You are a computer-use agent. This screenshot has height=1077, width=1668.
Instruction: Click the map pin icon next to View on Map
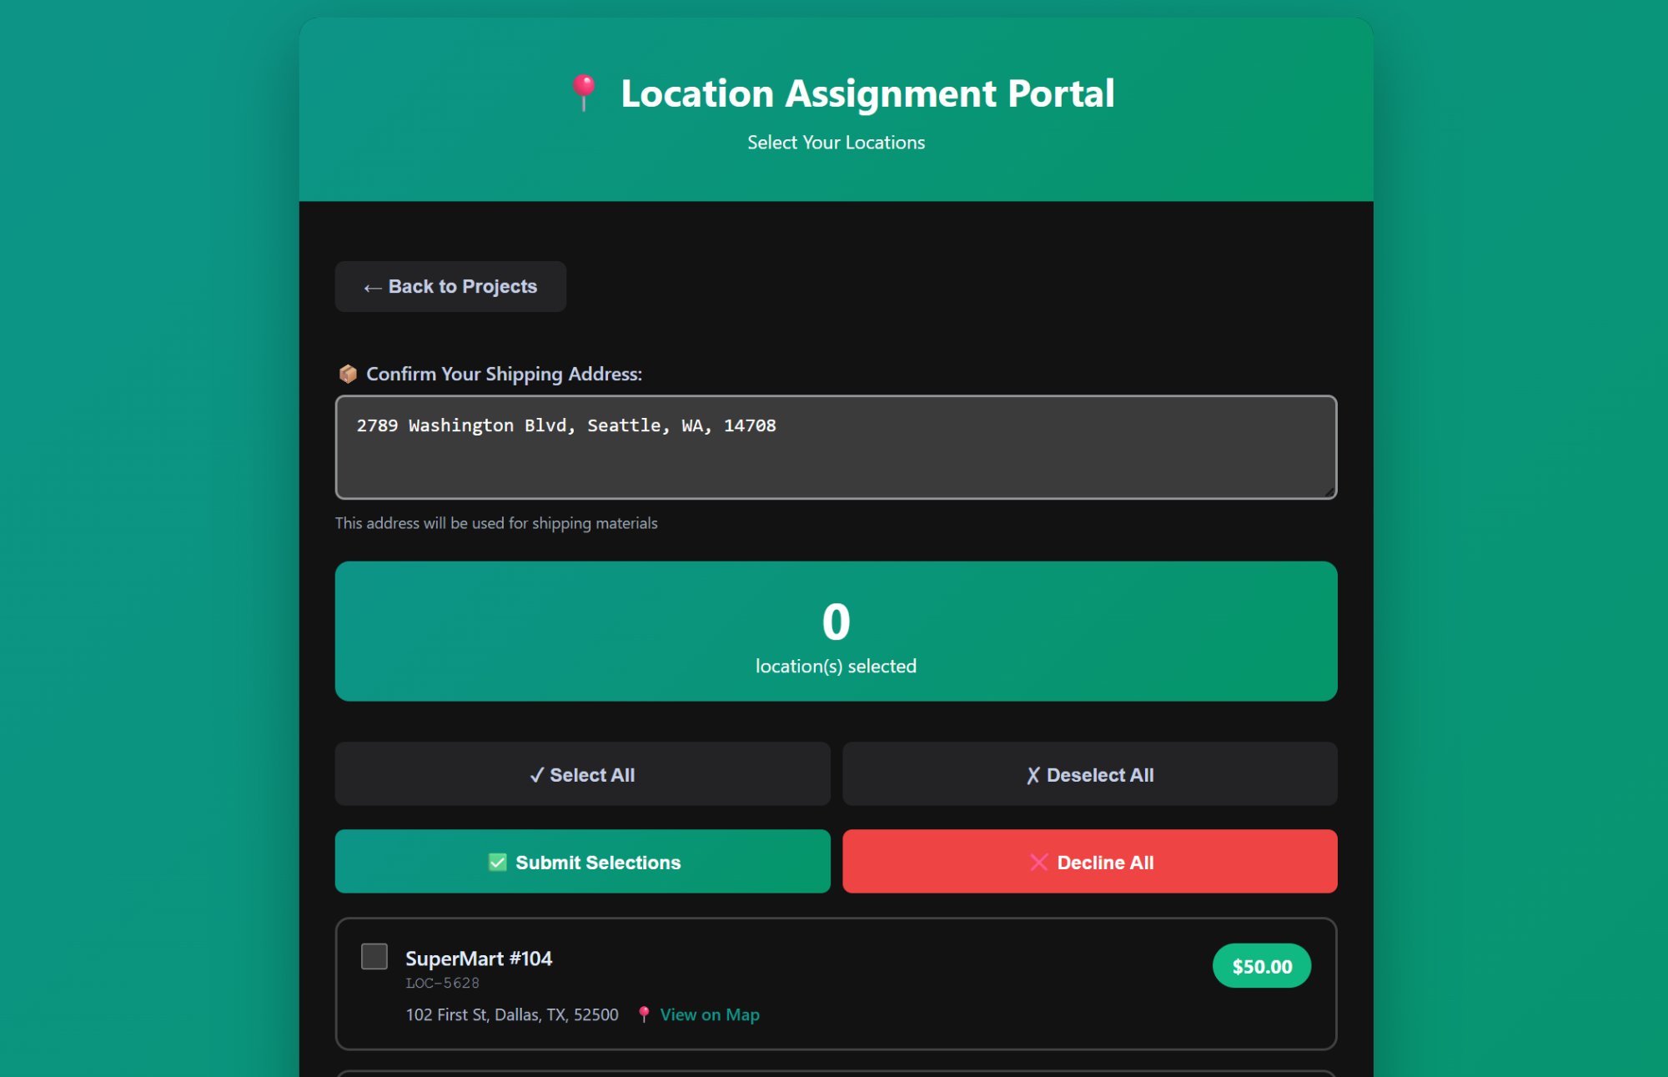[644, 1014]
